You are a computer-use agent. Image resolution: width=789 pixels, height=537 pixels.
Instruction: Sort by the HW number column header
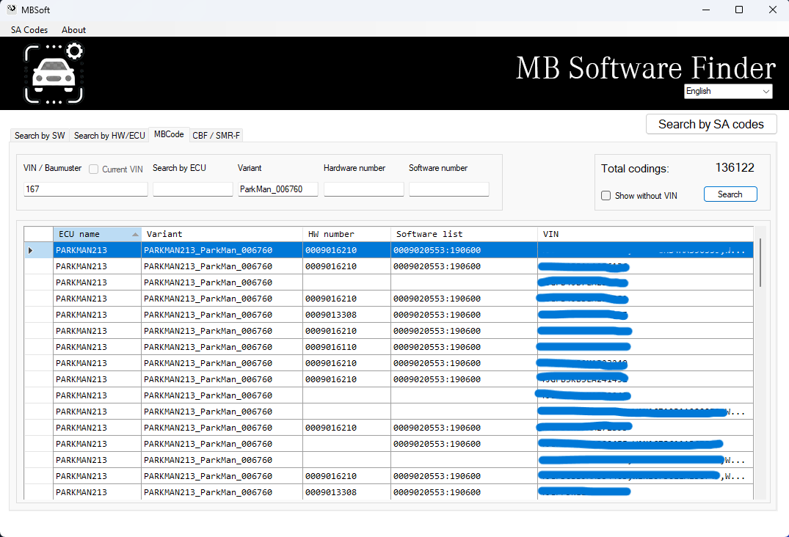(x=346, y=234)
